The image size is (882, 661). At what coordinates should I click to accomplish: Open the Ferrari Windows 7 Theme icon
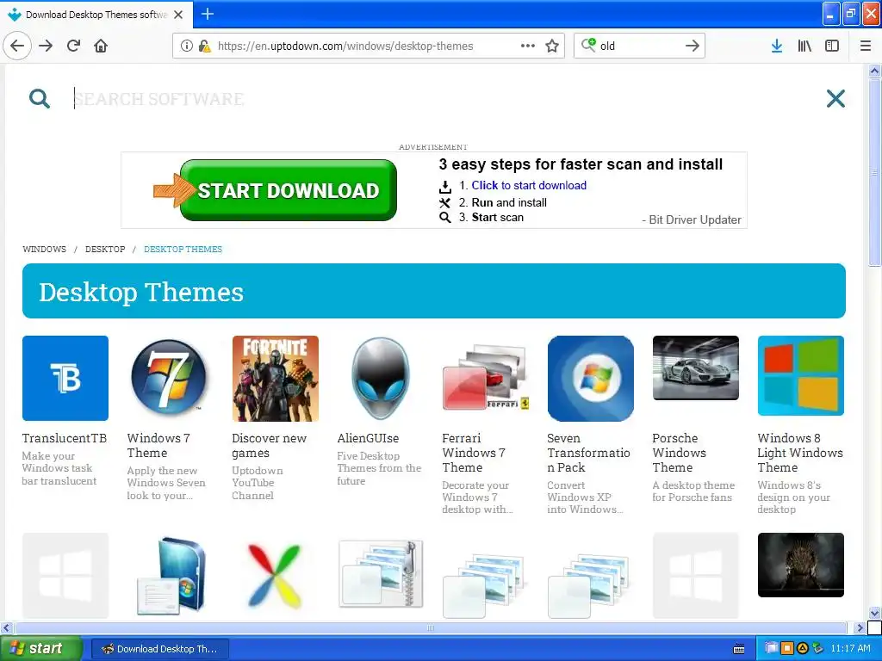[x=486, y=378]
